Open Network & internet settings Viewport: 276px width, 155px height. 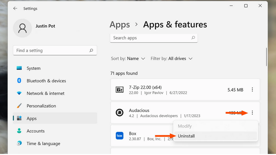(55, 93)
